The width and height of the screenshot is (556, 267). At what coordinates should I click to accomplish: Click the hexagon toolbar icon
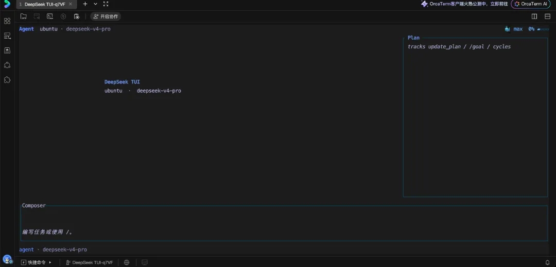pyautogui.click(x=63, y=16)
